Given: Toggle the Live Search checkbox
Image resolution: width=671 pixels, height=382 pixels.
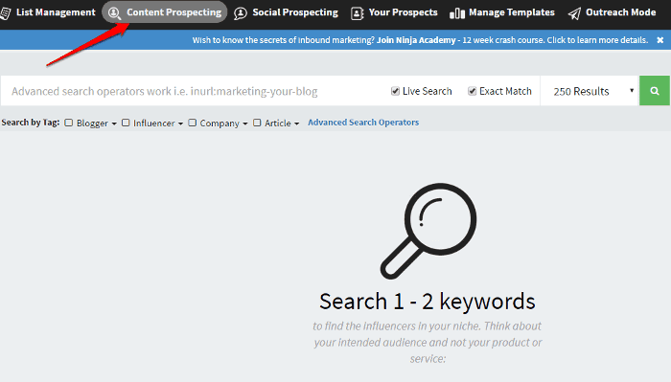Looking at the screenshot, I should (395, 91).
